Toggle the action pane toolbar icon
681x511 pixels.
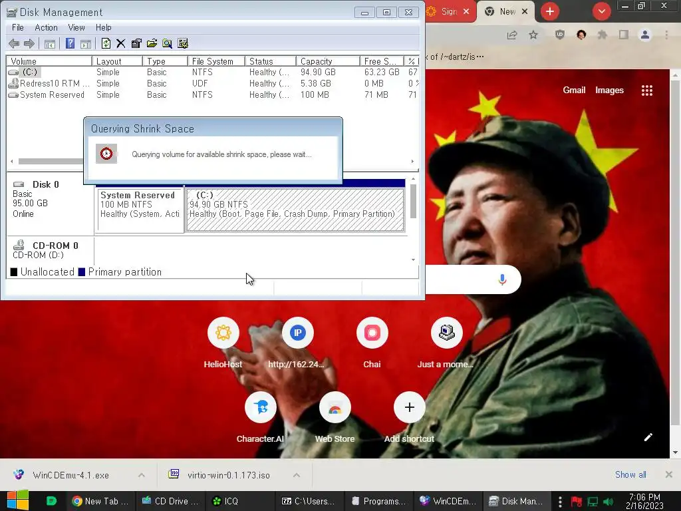coord(86,43)
